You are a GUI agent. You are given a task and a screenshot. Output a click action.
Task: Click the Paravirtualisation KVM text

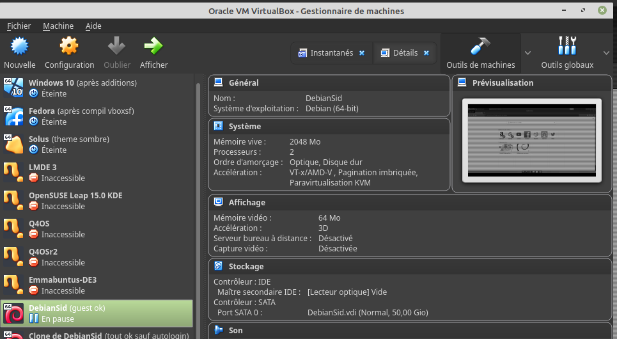(330, 183)
